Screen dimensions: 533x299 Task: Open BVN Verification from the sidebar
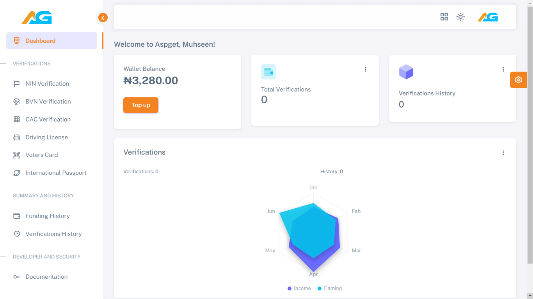click(47, 101)
